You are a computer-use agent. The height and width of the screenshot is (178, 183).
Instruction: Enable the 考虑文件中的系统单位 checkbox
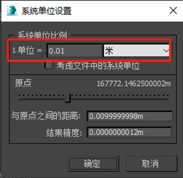(49, 65)
